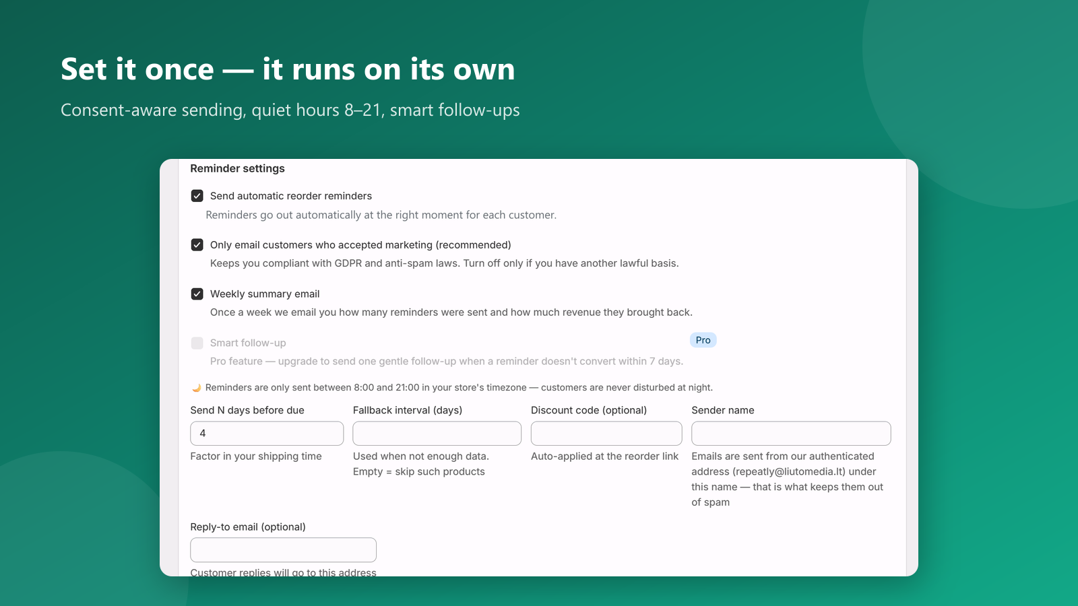Select the Discount code (optional) field

(x=606, y=434)
